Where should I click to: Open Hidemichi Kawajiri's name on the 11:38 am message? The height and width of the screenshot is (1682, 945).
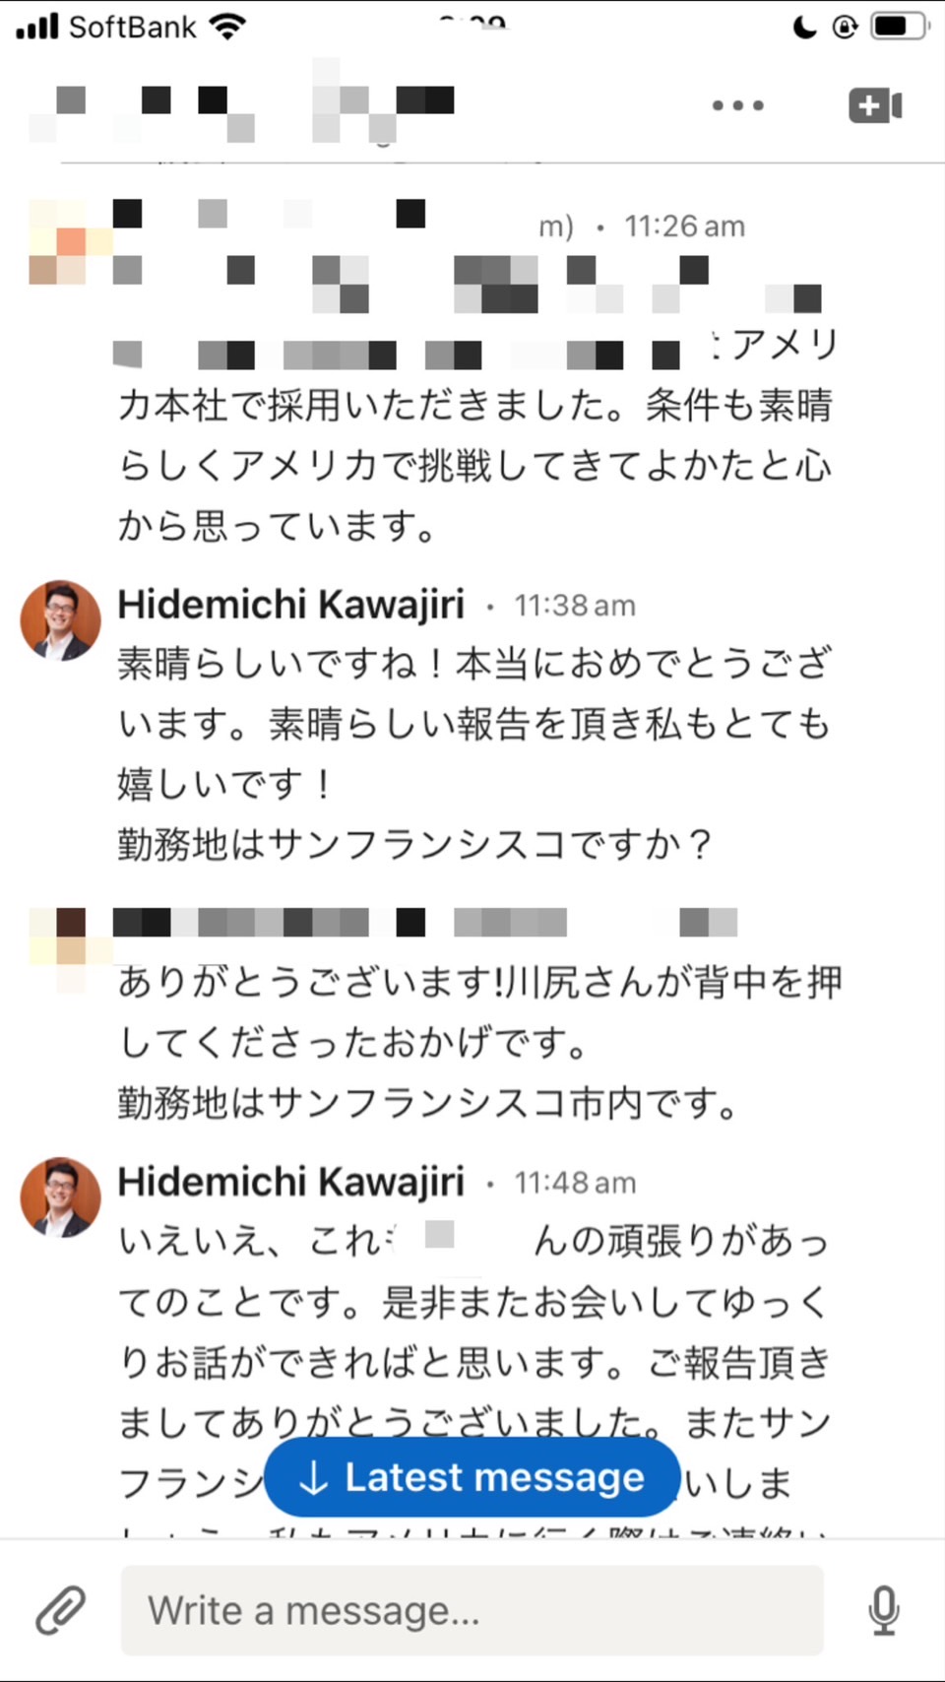[290, 605]
